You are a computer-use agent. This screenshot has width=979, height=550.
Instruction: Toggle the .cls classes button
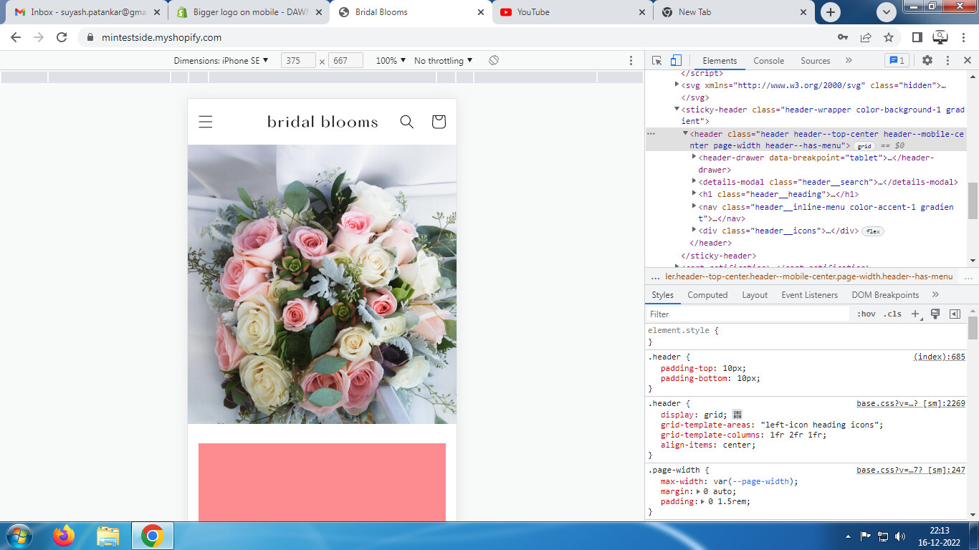coord(892,314)
